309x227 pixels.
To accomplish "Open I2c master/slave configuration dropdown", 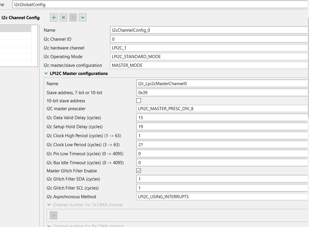I will coord(209,65).
